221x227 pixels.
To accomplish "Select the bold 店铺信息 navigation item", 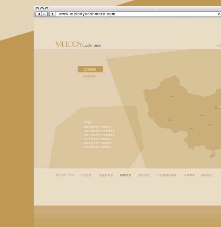I will 126,175.
